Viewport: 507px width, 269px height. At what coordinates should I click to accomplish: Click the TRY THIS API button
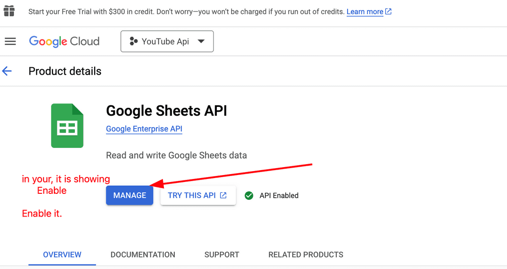click(x=198, y=195)
